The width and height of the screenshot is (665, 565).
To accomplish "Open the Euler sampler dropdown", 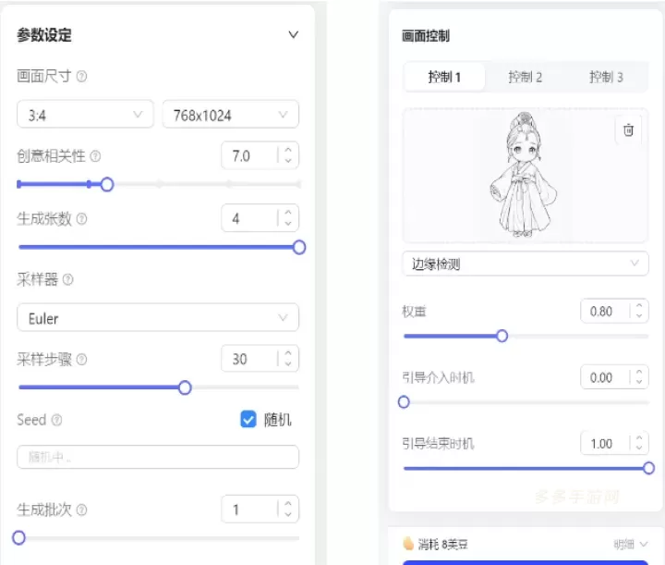I will (x=157, y=318).
